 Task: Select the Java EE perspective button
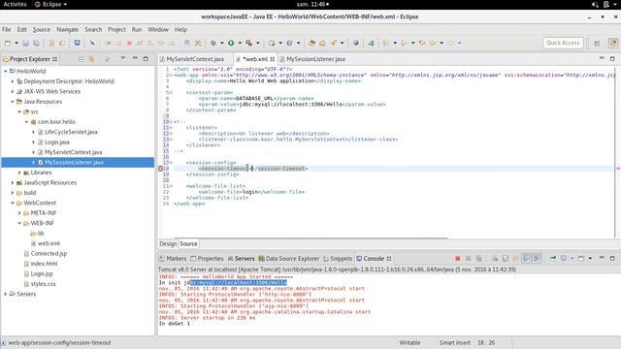(612, 43)
